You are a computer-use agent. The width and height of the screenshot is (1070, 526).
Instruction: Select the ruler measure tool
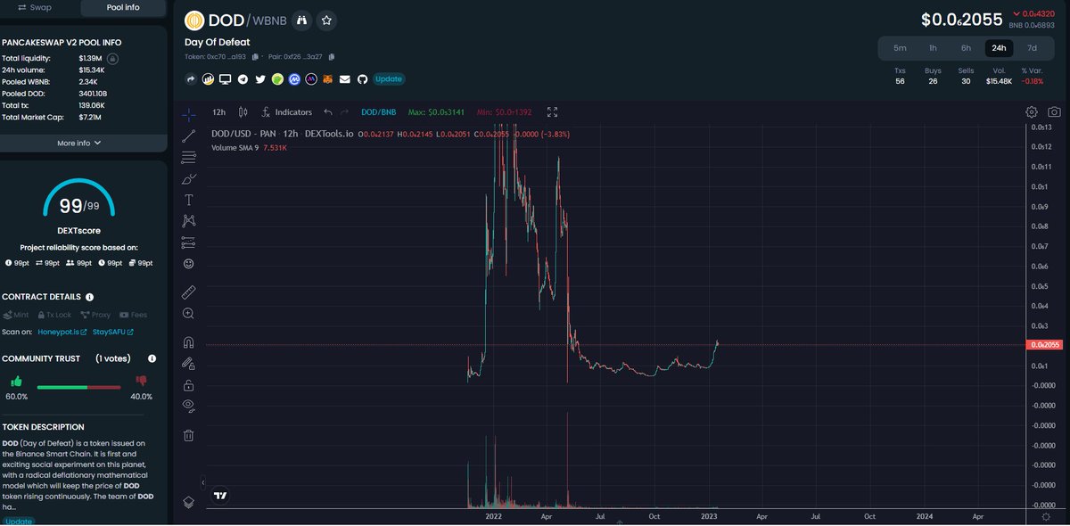(188, 292)
